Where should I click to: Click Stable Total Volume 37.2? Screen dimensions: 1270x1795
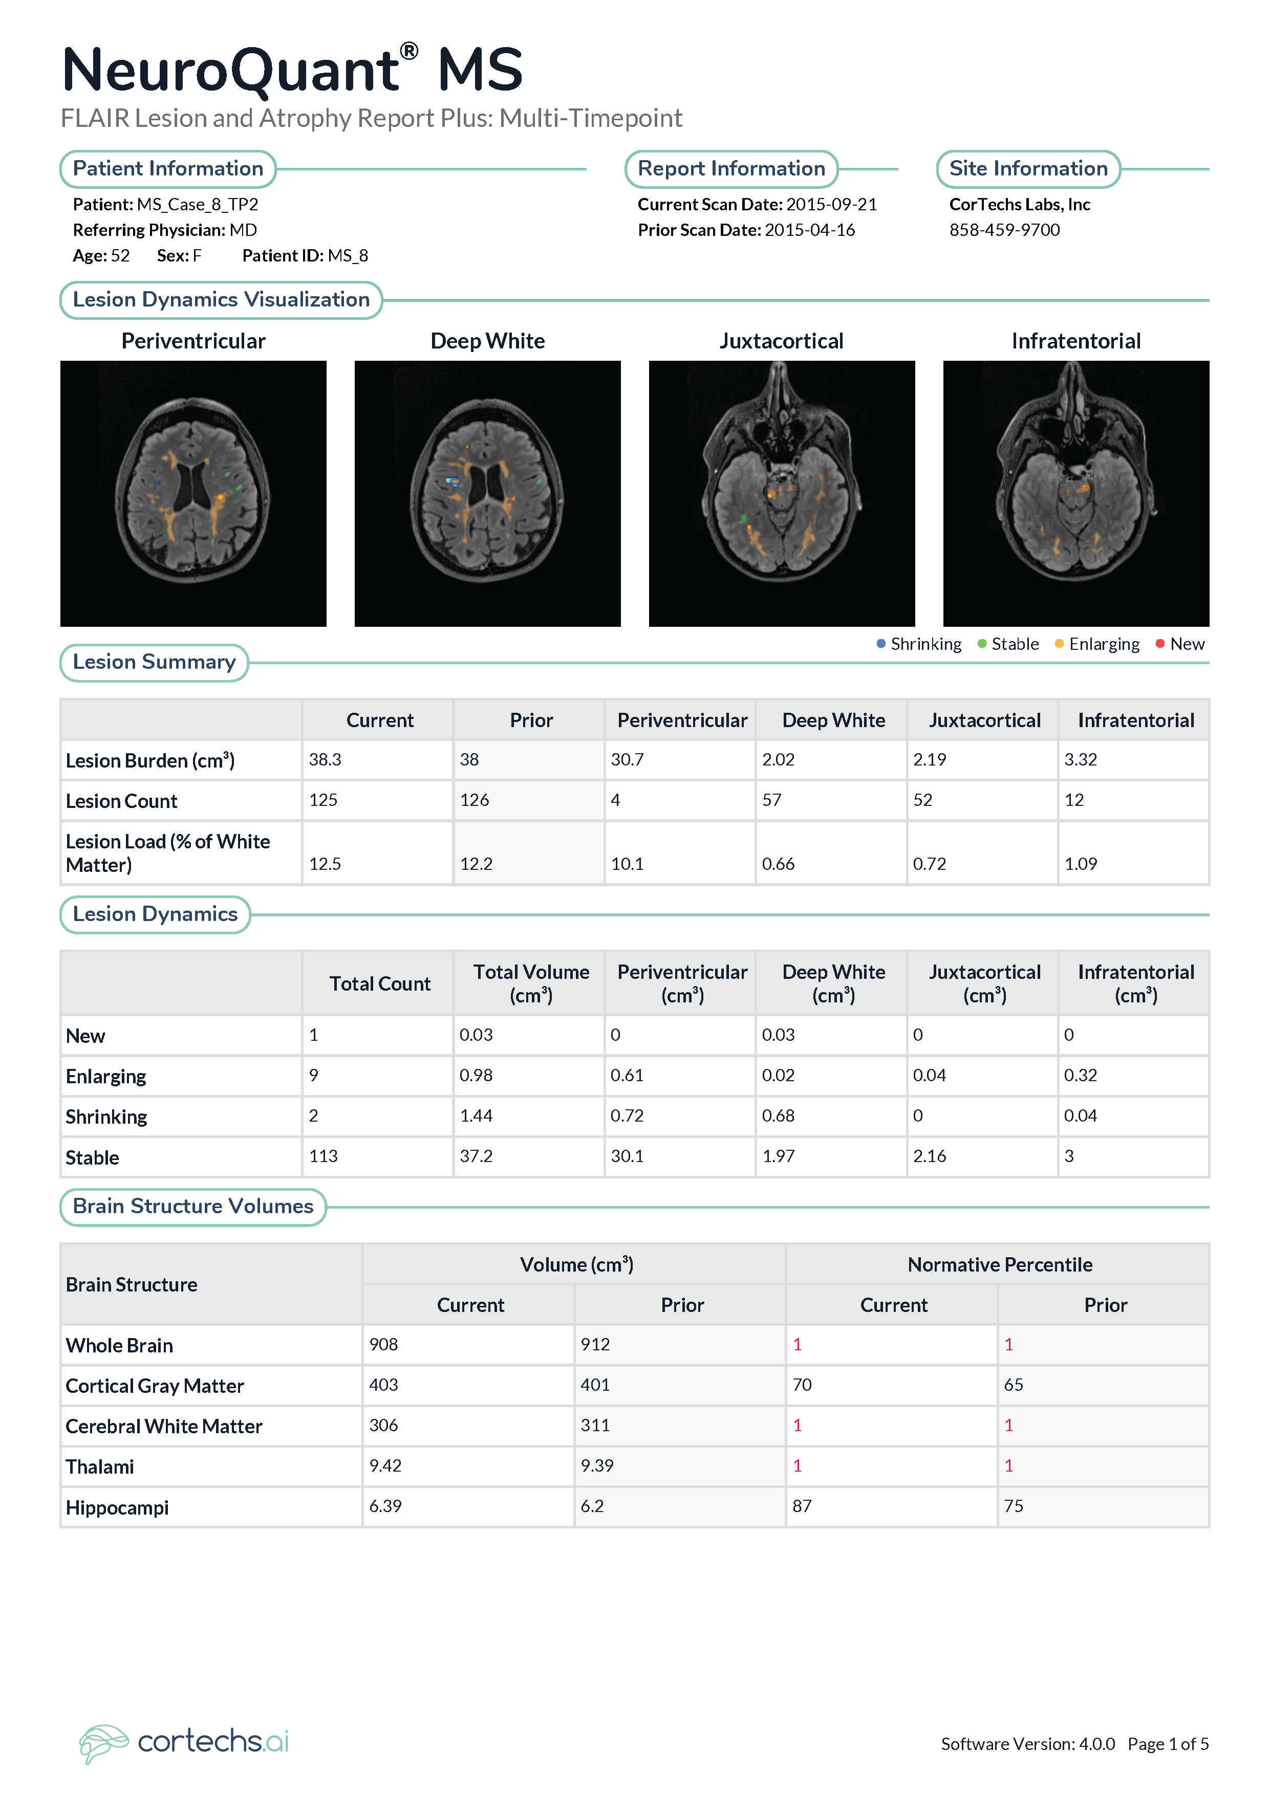(476, 1157)
